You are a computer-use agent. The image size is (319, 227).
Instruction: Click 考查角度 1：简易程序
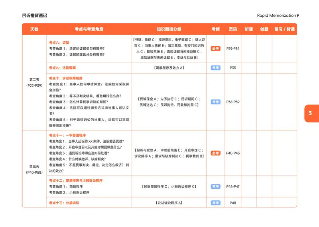click(x=66, y=186)
